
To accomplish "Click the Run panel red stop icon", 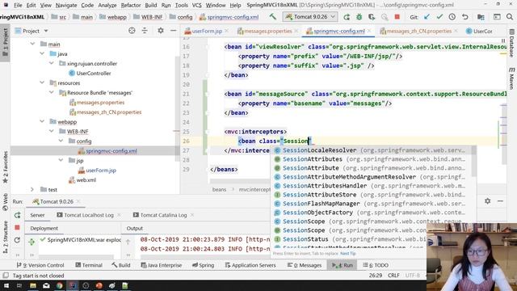I will (17, 227).
